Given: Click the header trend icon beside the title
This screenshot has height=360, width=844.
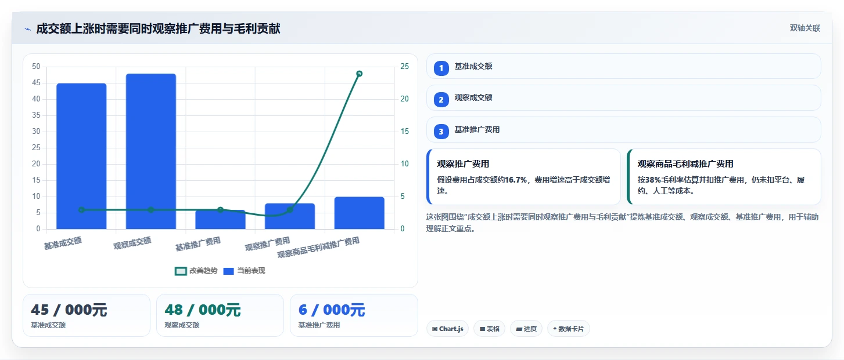Looking at the screenshot, I should [27, 29].
